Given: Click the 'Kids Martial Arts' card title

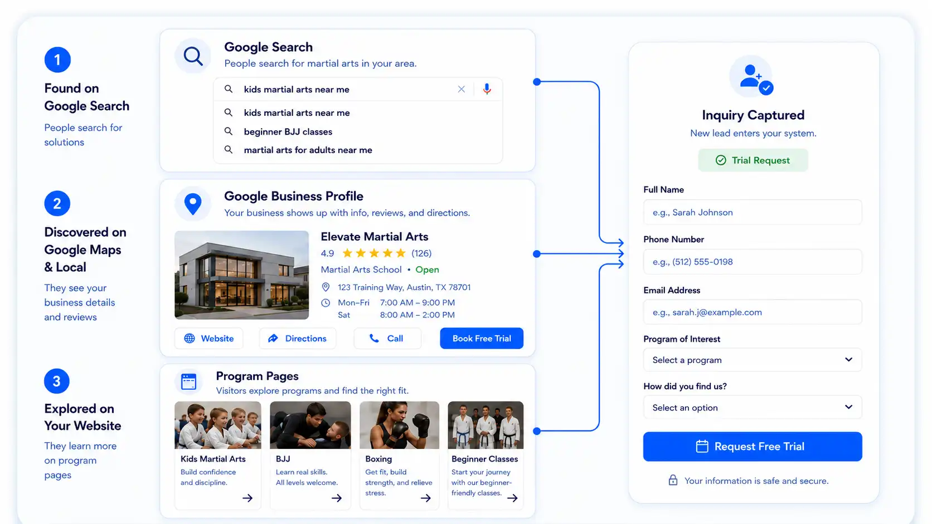Looking at the screenshot, I should [x=213, y=459].
